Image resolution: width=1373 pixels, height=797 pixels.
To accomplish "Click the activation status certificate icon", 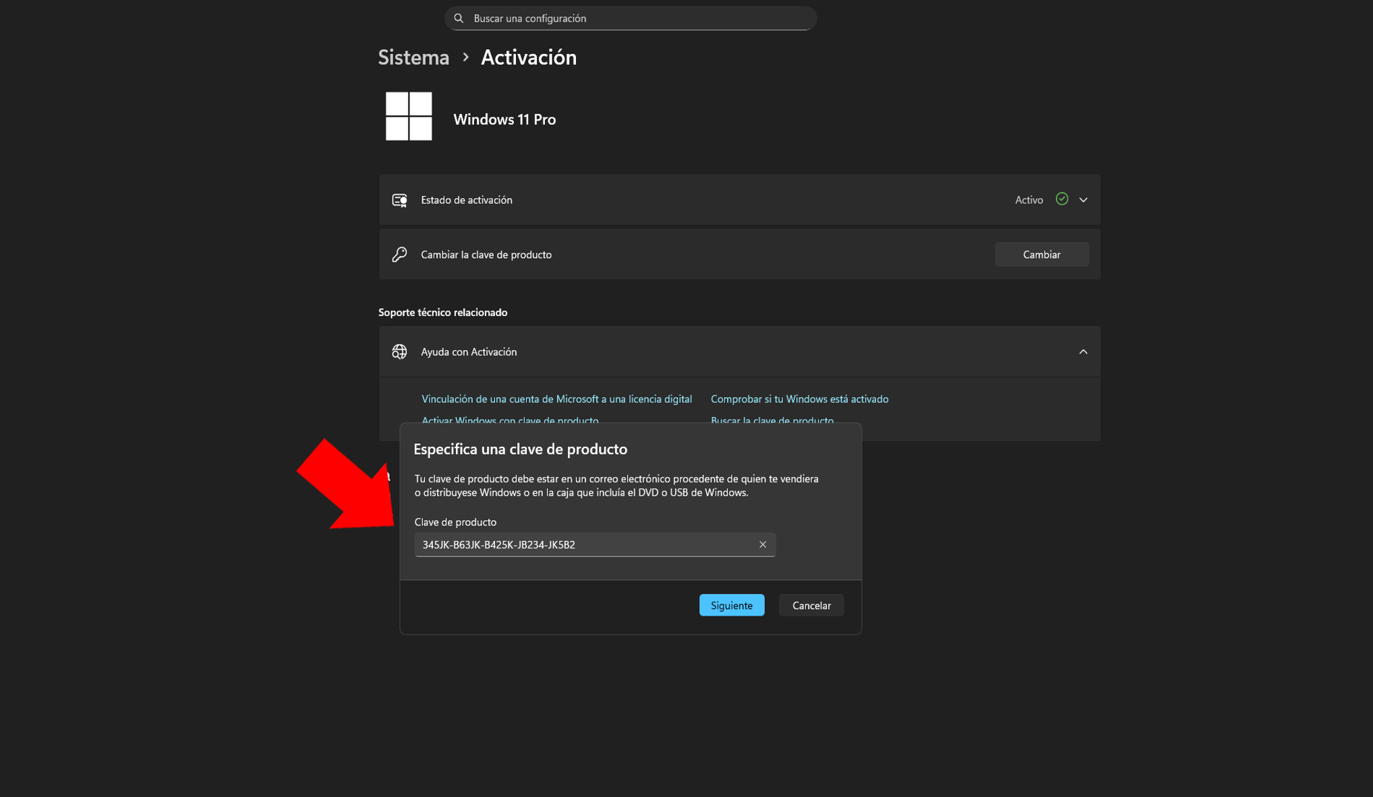I will 399,200.
